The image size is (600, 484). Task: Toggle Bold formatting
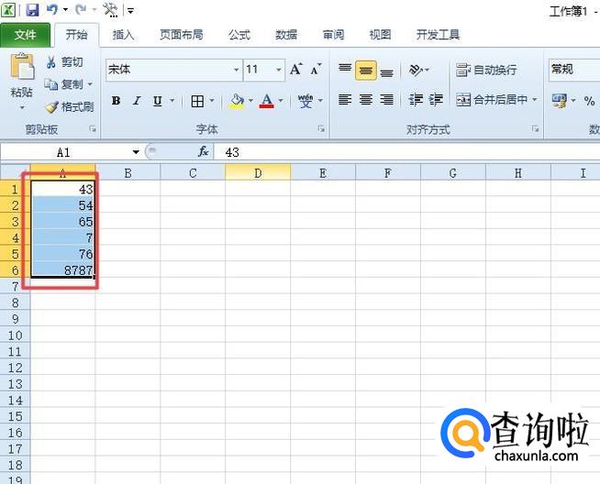[x=116, y=101]
